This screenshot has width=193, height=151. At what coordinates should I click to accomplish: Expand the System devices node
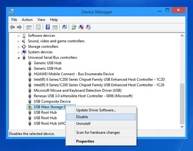click(19, 52)
